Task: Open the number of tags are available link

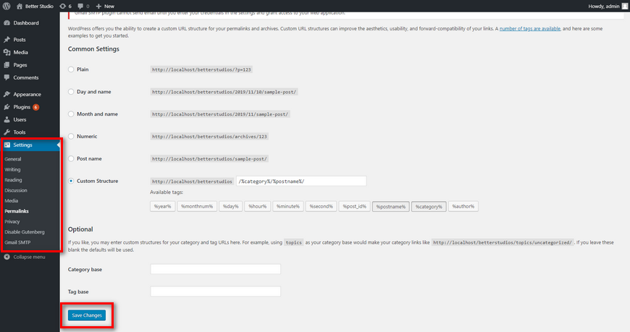Action: coord(530,28)
